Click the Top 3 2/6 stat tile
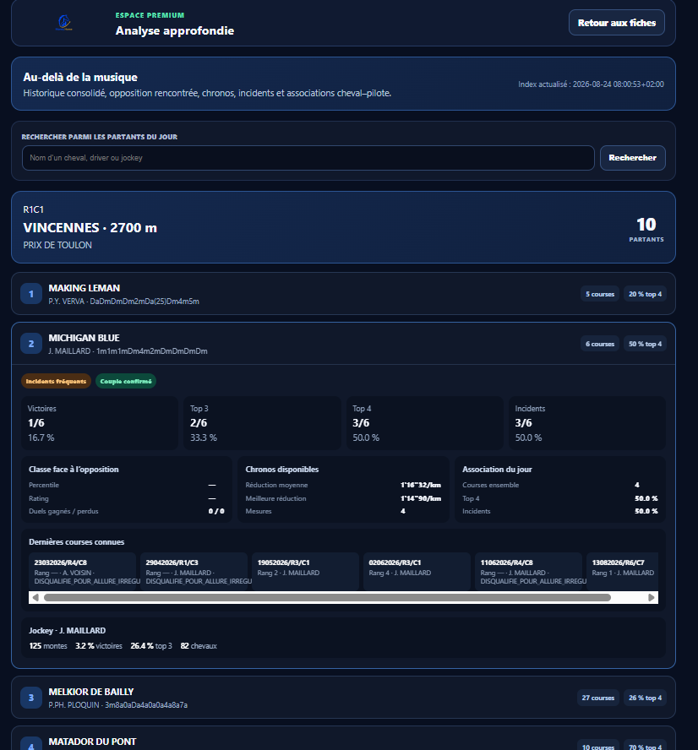The width and height of the screenshot is (698, 750). [x=262, y=423]
